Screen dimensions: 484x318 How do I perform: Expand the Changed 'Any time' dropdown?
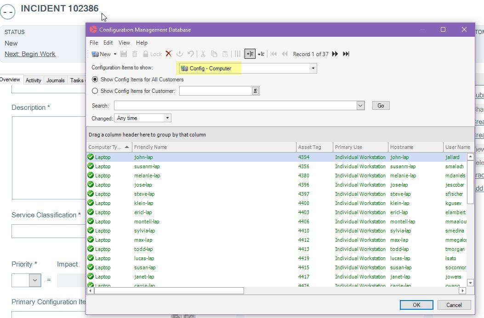pos(167,118)
